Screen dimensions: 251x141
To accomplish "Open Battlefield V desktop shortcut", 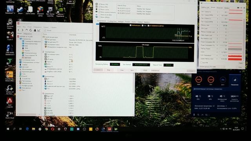I will pos(10,9).
